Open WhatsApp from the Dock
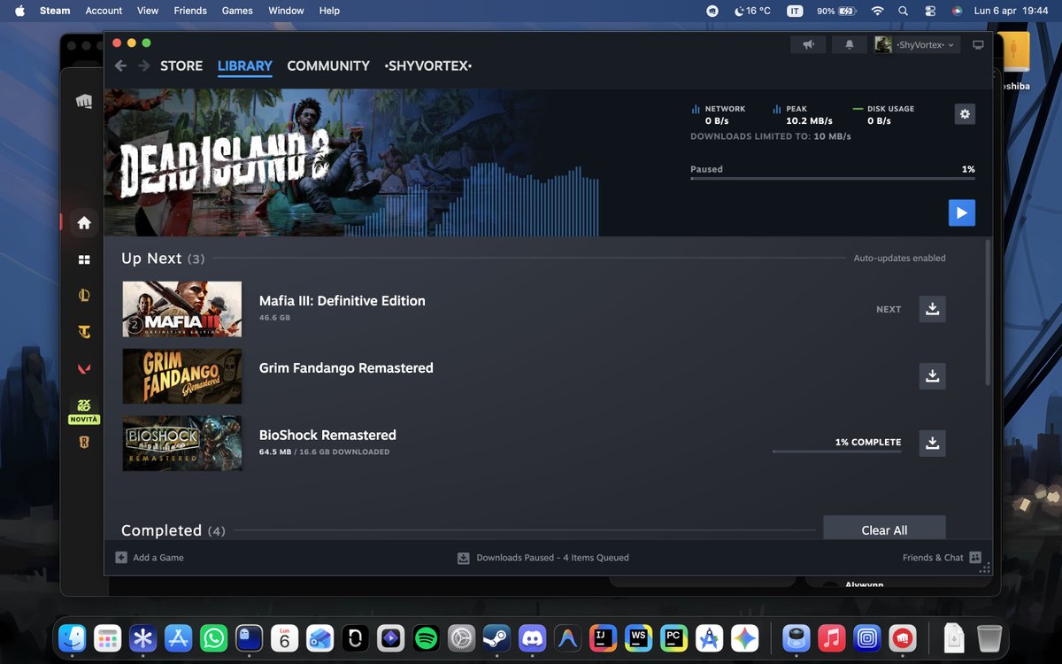Screen dimensions: 1062x664 tap(213, 637)
